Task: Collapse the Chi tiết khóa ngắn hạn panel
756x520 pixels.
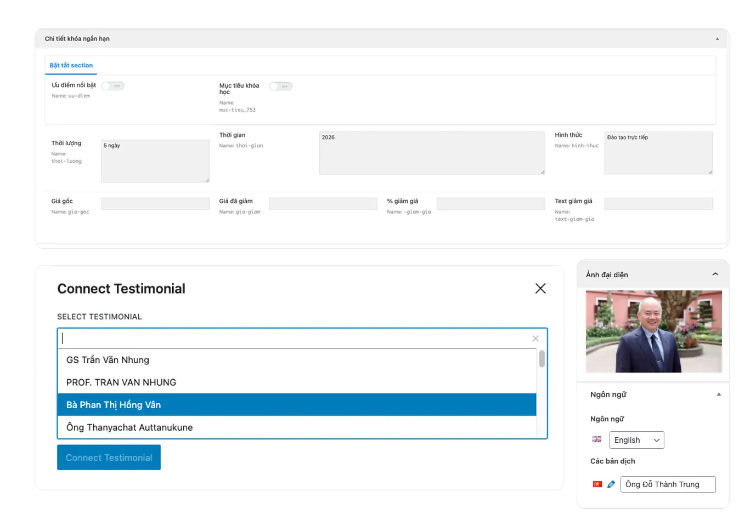Action: click(x=716, y=39)
